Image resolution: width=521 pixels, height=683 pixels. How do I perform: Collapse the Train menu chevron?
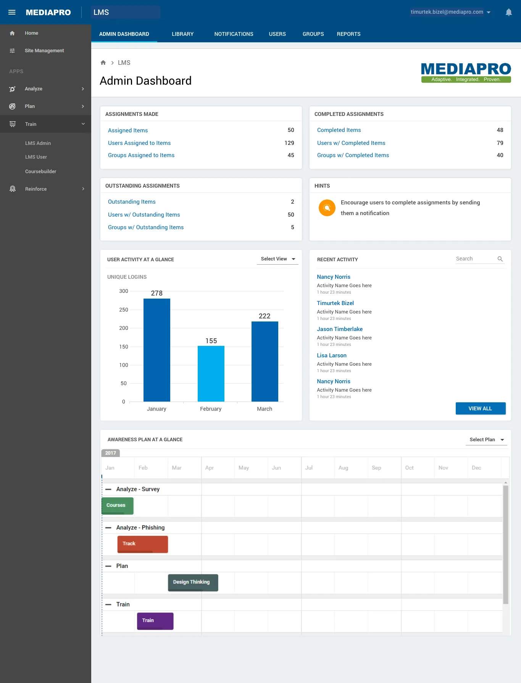(83, 124)
